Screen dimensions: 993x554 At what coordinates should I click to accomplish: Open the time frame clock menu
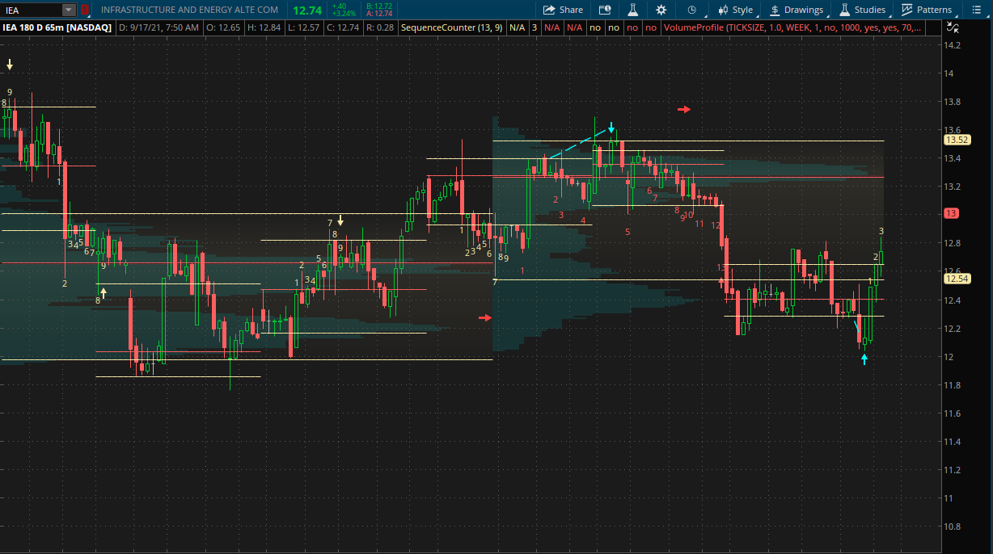[x=691, y=10]
